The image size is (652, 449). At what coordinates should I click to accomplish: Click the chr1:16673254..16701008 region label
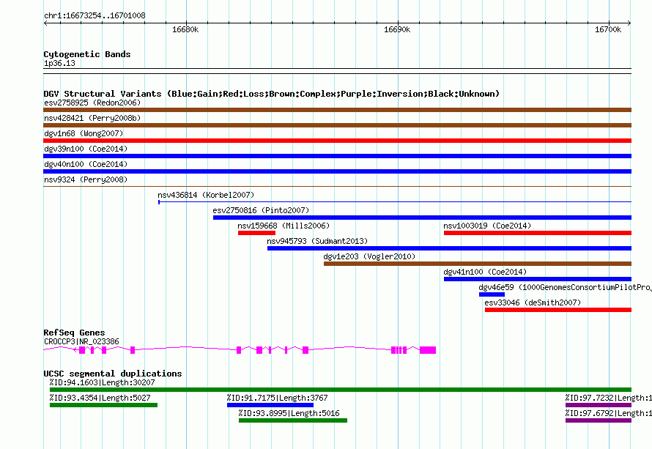(95, 15)
